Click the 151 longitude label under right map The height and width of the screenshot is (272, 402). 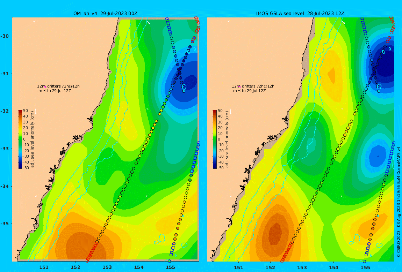tap(239, 267)
